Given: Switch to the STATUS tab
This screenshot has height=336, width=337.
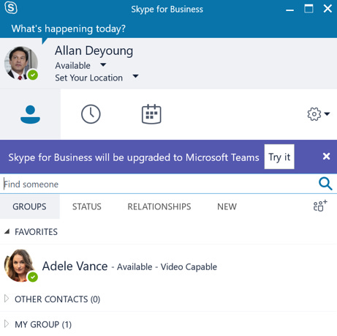Looking at the screenshot, I should [x=87, y=206].
